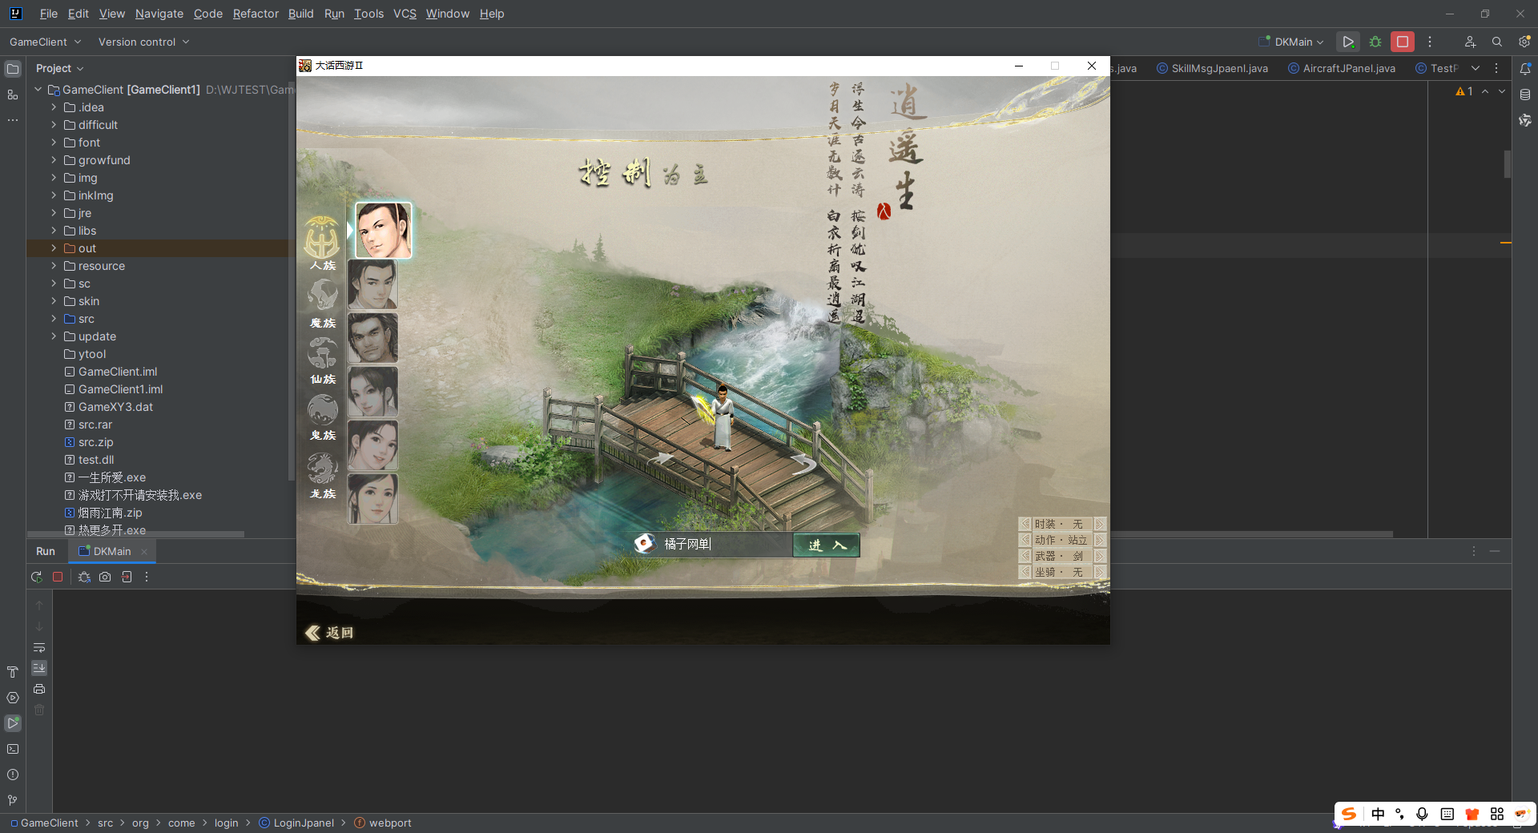Open the Sogou toolbox grid icon
Viewport: 1538px width, 833px height.
point(1497,814)
